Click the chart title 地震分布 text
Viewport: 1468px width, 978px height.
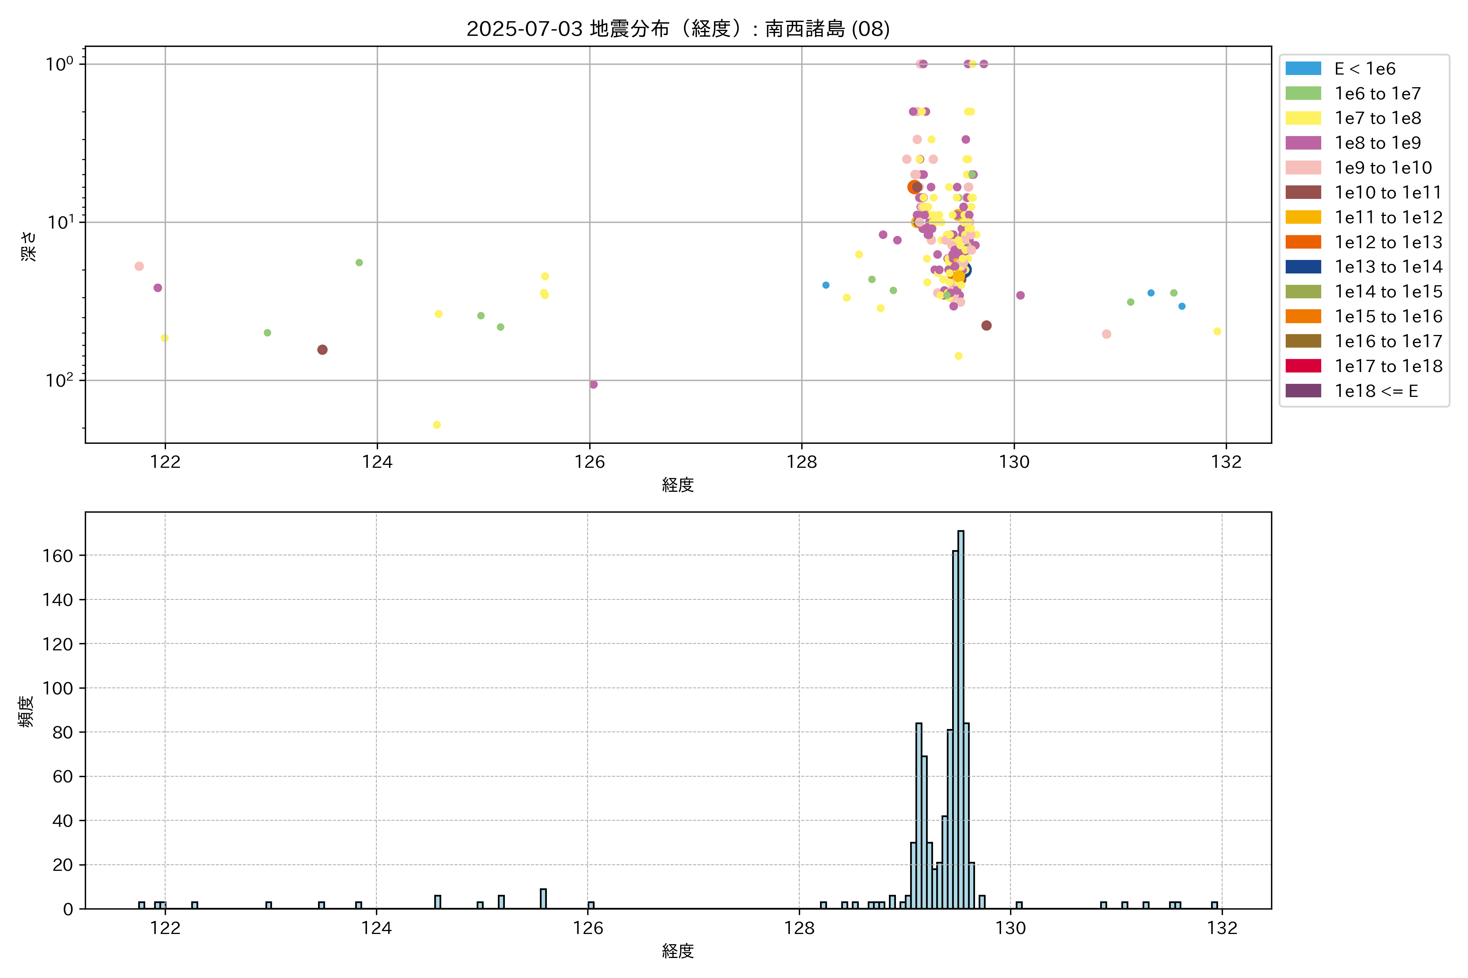[x=629, y=29]
